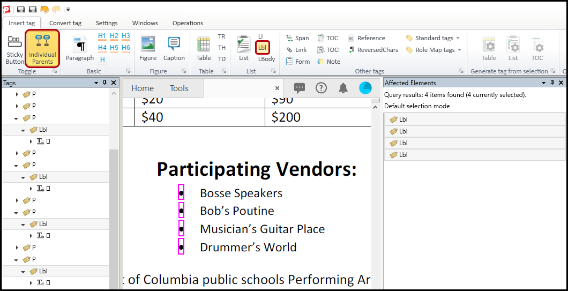Toggle Individual Parents mode
Screen dimensions: 568x291
click(42, 49)
